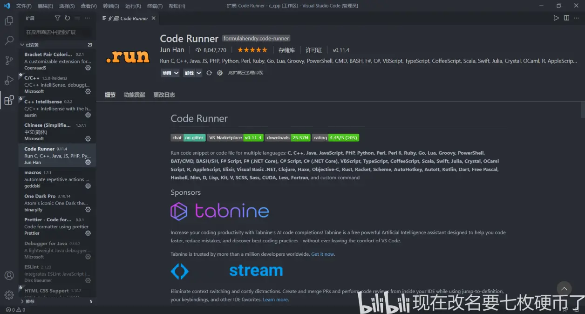This screenshot has height=314, width=585.
Task: Open the Manage gear in activity bar
Action: coord(9,295)
